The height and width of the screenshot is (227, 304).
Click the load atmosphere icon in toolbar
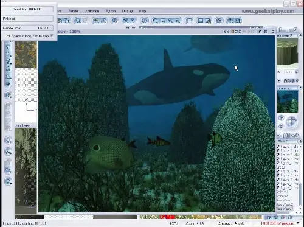(x=103, y=21)
